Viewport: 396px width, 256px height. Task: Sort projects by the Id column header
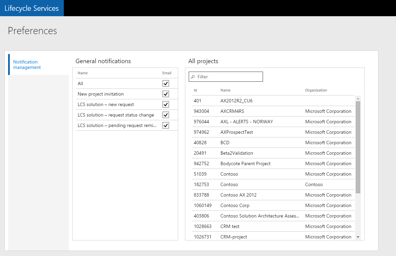tap(195, 90)
